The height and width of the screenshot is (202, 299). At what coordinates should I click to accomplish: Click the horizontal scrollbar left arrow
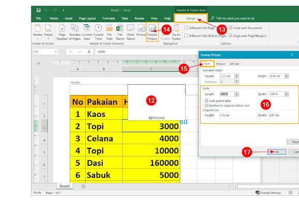(235, 187)
